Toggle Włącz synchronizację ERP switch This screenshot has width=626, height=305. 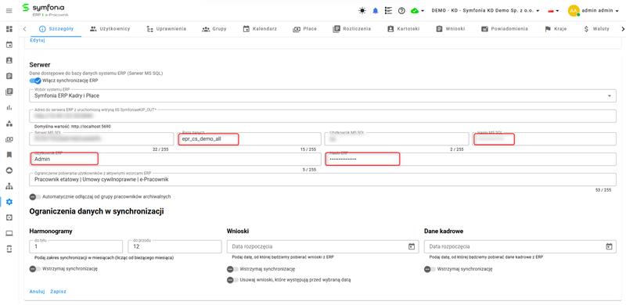(35, 81)
